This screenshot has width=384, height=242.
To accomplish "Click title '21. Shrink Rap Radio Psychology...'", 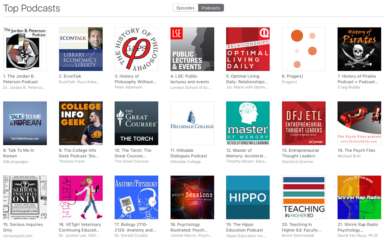I will 358,227.
